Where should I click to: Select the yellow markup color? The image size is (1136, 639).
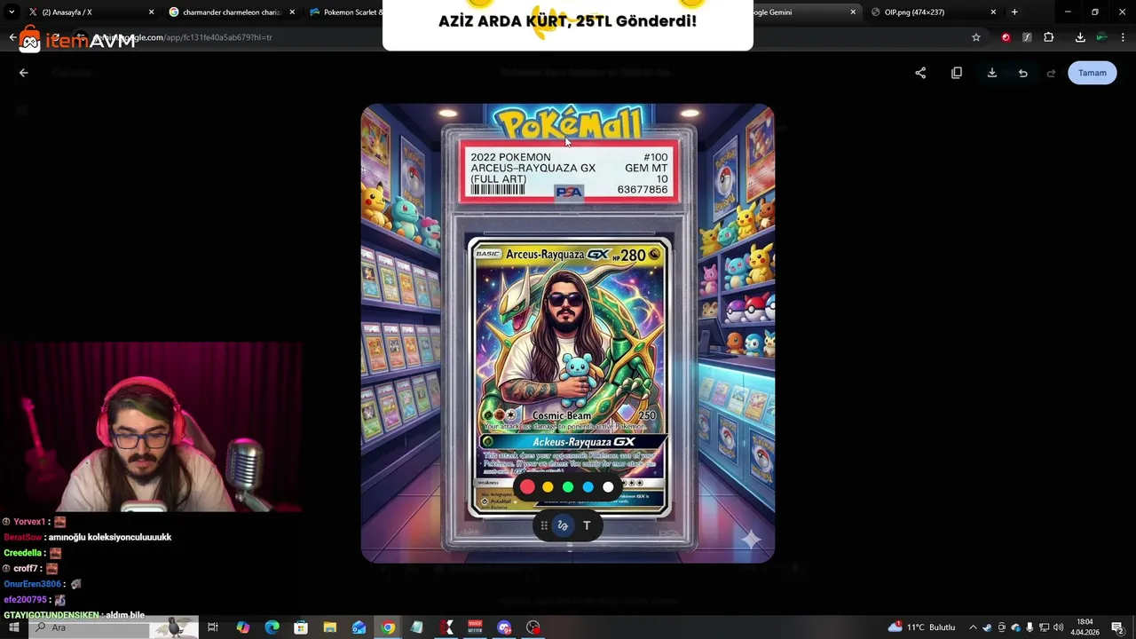point(548,486)
